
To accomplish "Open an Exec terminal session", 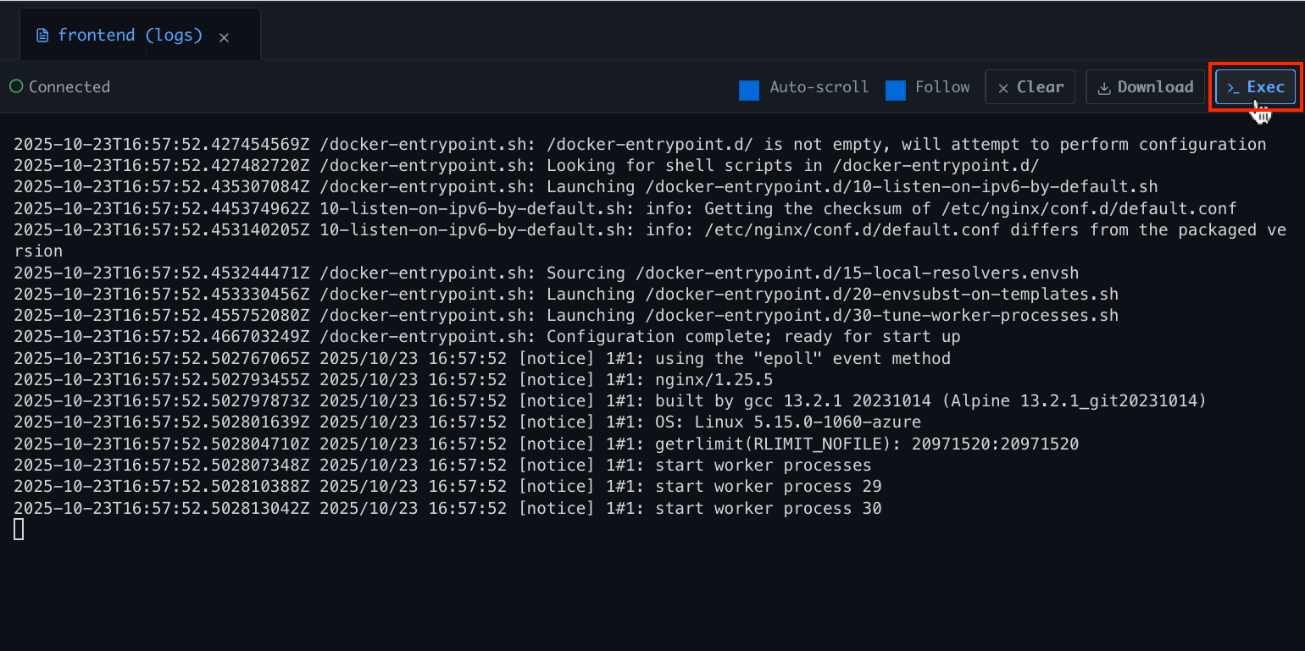I will click(x=1256, y=87).
